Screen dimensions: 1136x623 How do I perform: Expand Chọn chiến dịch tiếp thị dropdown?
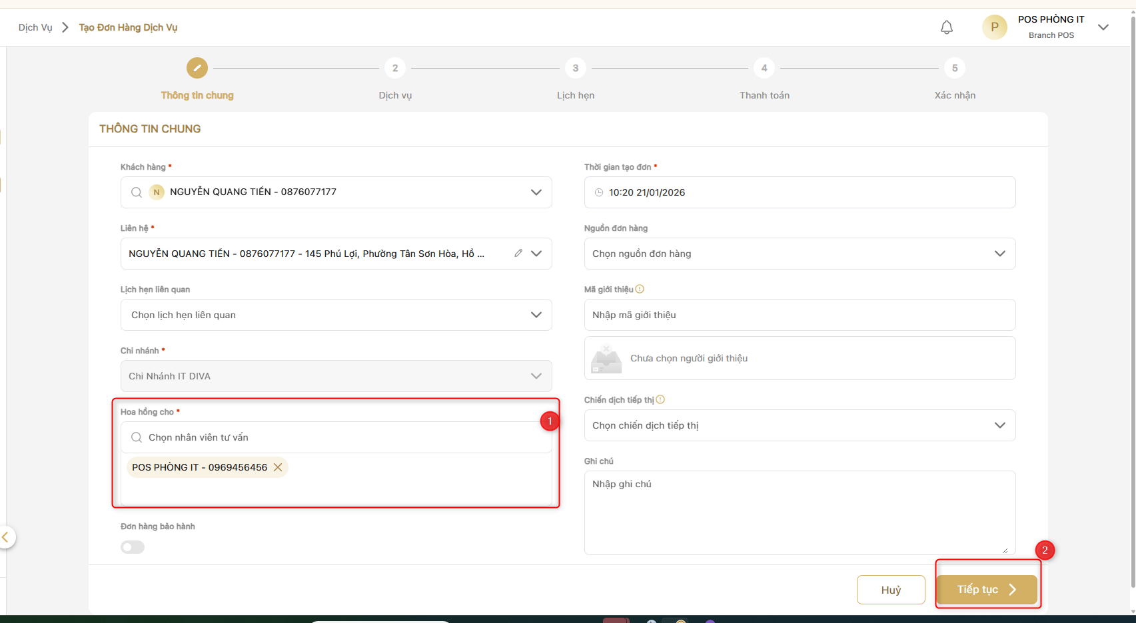click(x=999, y=425)
